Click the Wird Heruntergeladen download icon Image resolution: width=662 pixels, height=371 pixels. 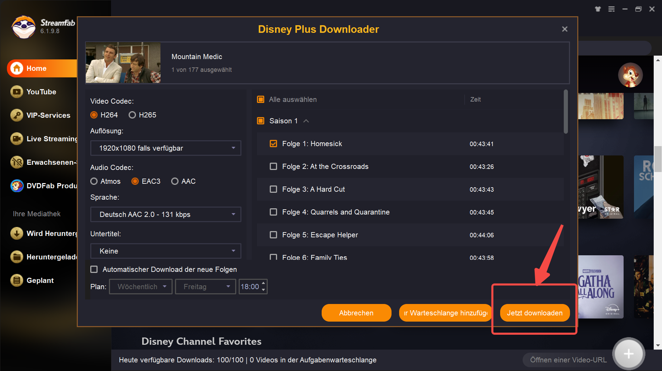click(x=17, y=234)
